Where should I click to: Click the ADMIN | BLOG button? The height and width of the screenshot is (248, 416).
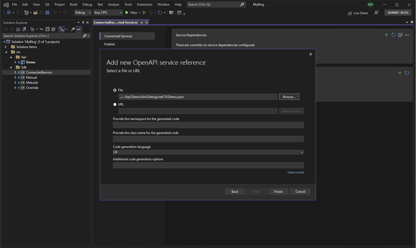click(x=398, y=13)
